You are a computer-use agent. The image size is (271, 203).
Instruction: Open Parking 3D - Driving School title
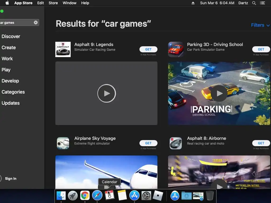pyautogui.click(x=215, y=44)
